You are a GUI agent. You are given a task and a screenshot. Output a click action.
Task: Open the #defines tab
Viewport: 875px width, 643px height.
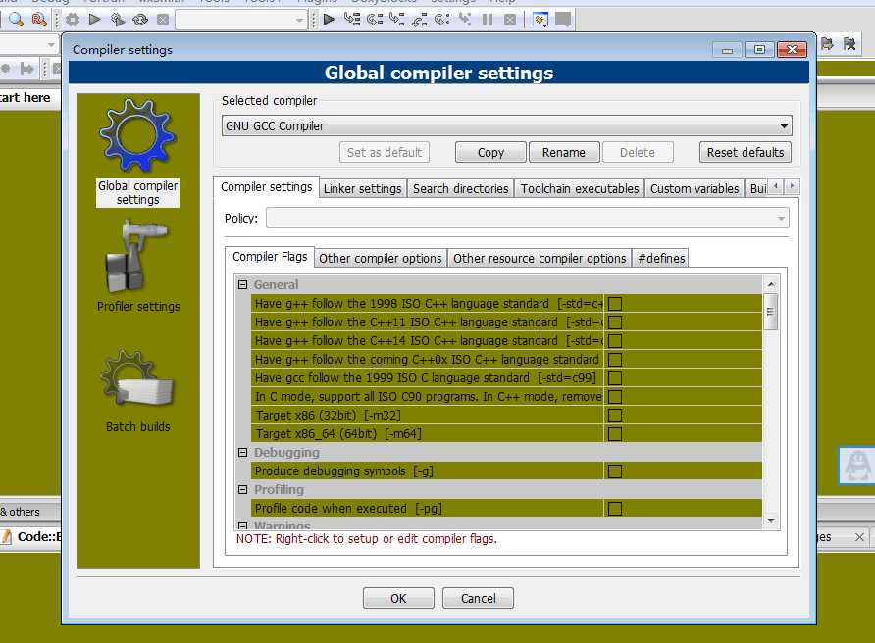click(x=661, y=258)
